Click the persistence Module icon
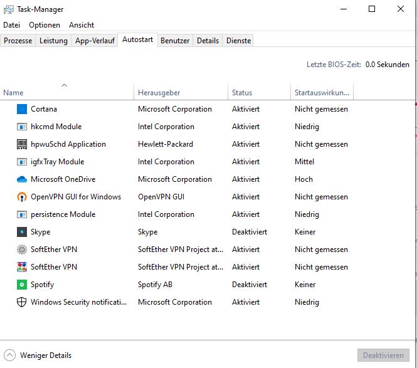Screen dimensions: 417x368 tap(22, 214)
